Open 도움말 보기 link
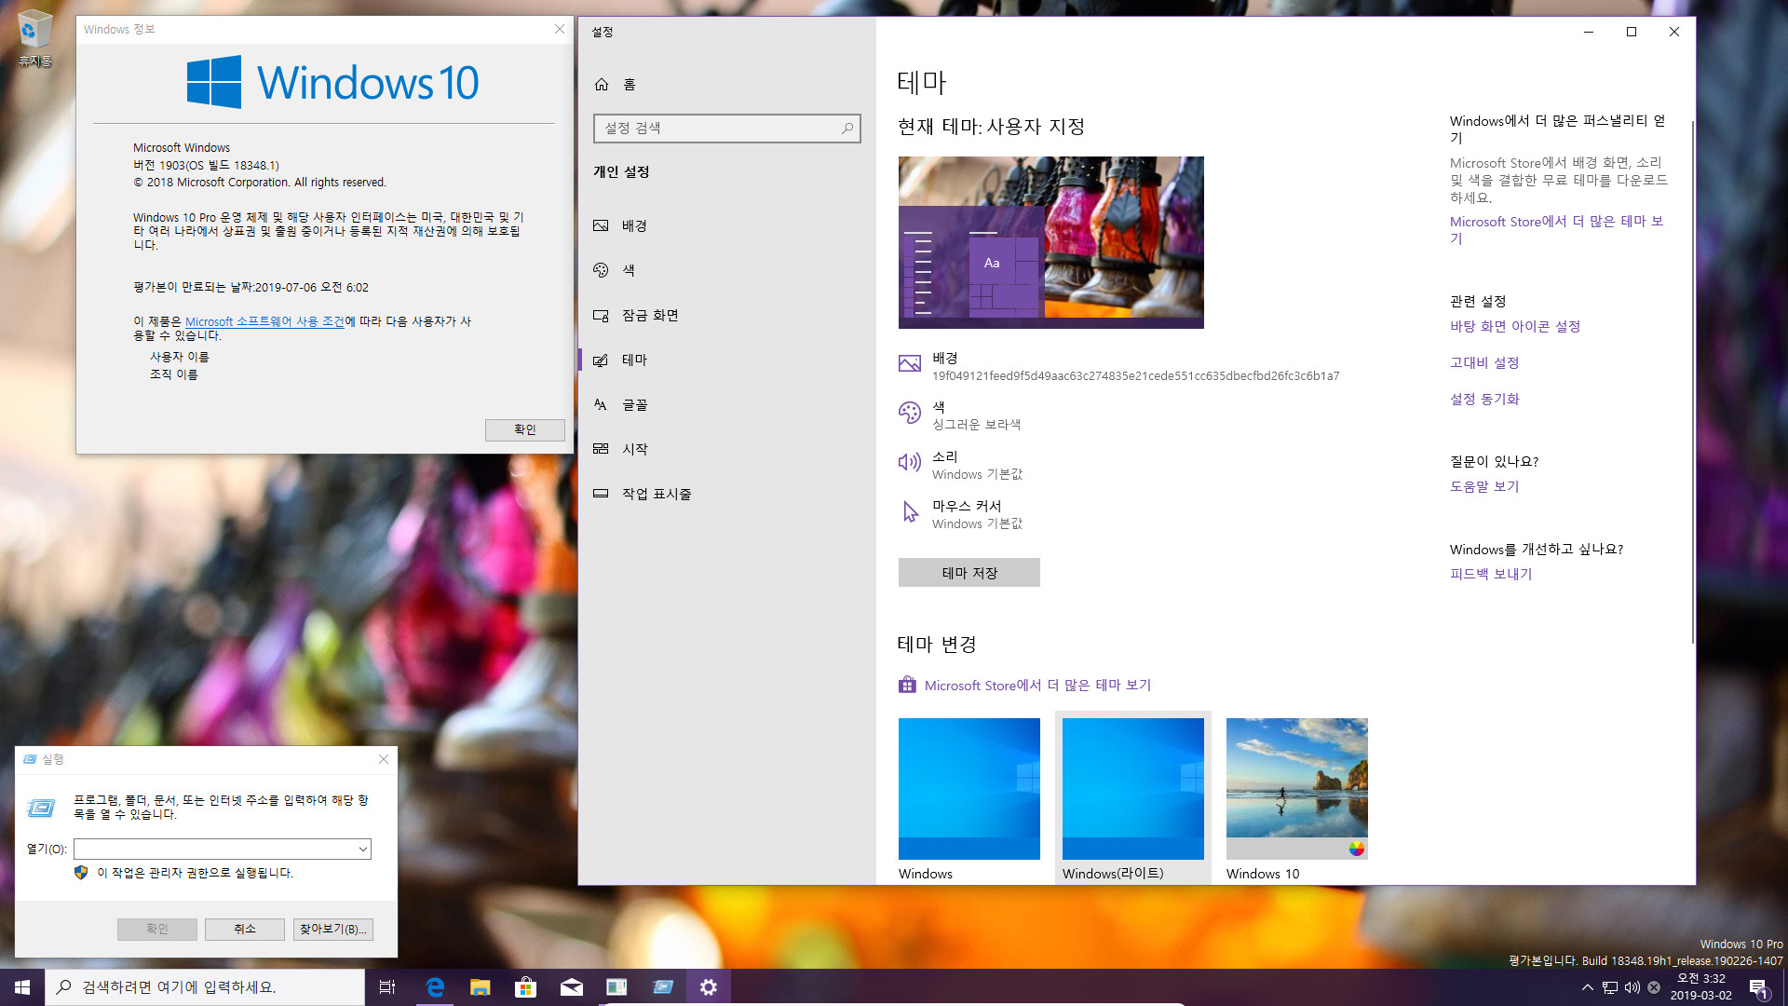Image resolution: width=1788 pixels, height=1006 pixels. point(1484,487)
